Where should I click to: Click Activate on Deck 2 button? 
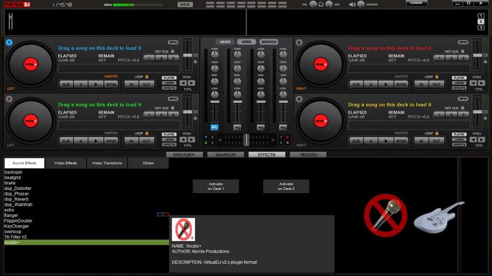pyautogui.click(x=286, y=186)
